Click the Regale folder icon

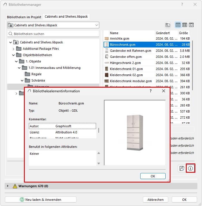pos(27,74)
